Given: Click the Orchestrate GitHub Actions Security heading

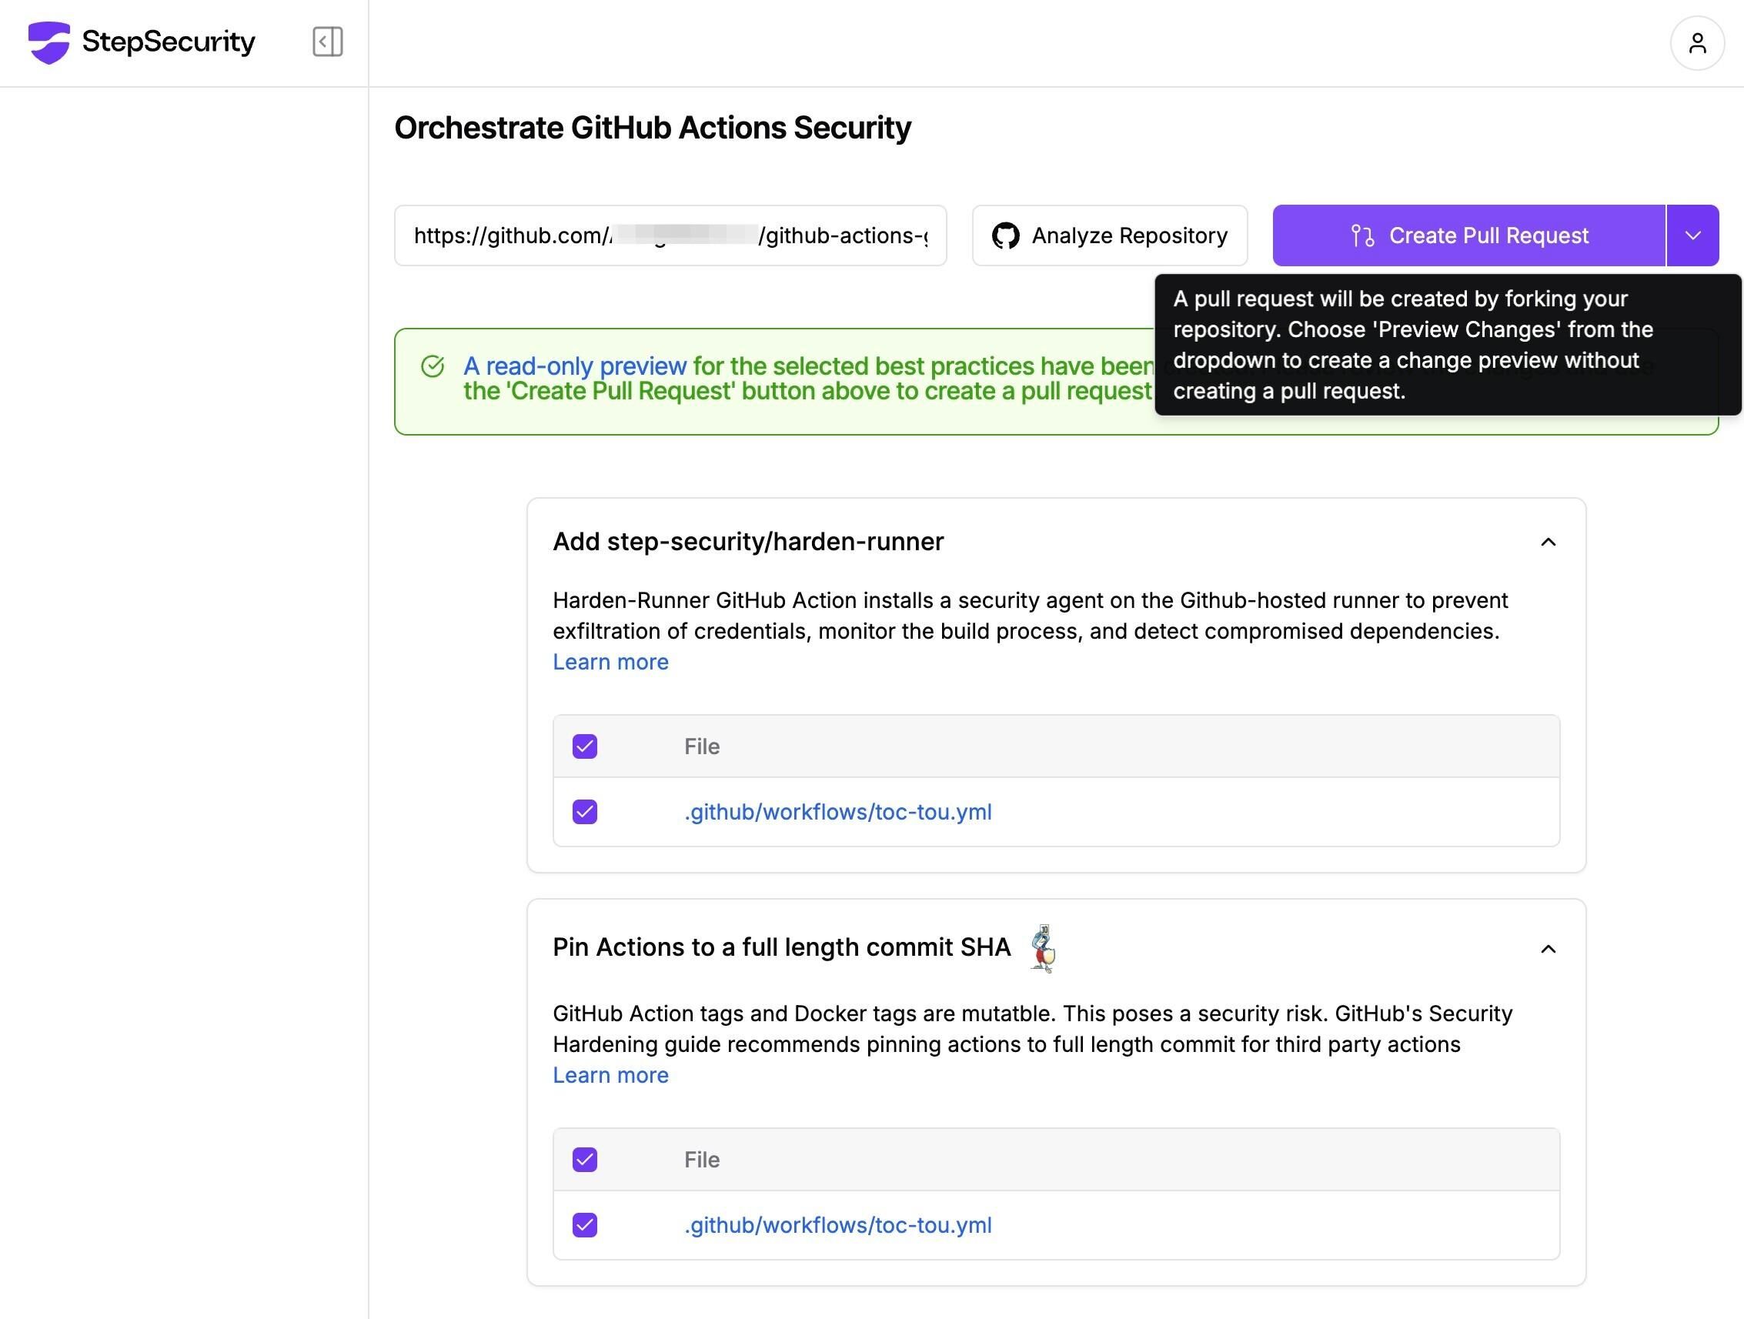Looking at the screenshot, I should click(x=653, y=128).
